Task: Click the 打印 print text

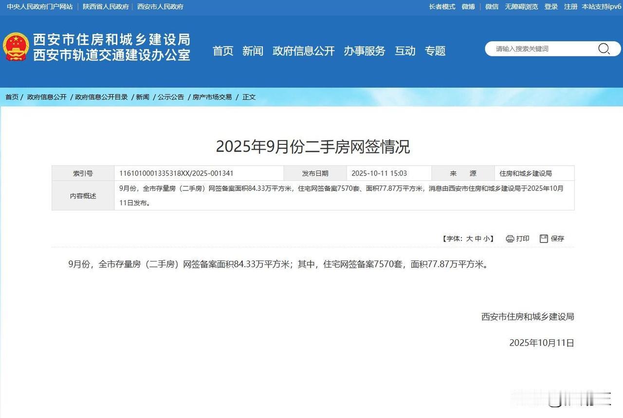Action: [x=523, y=239]
